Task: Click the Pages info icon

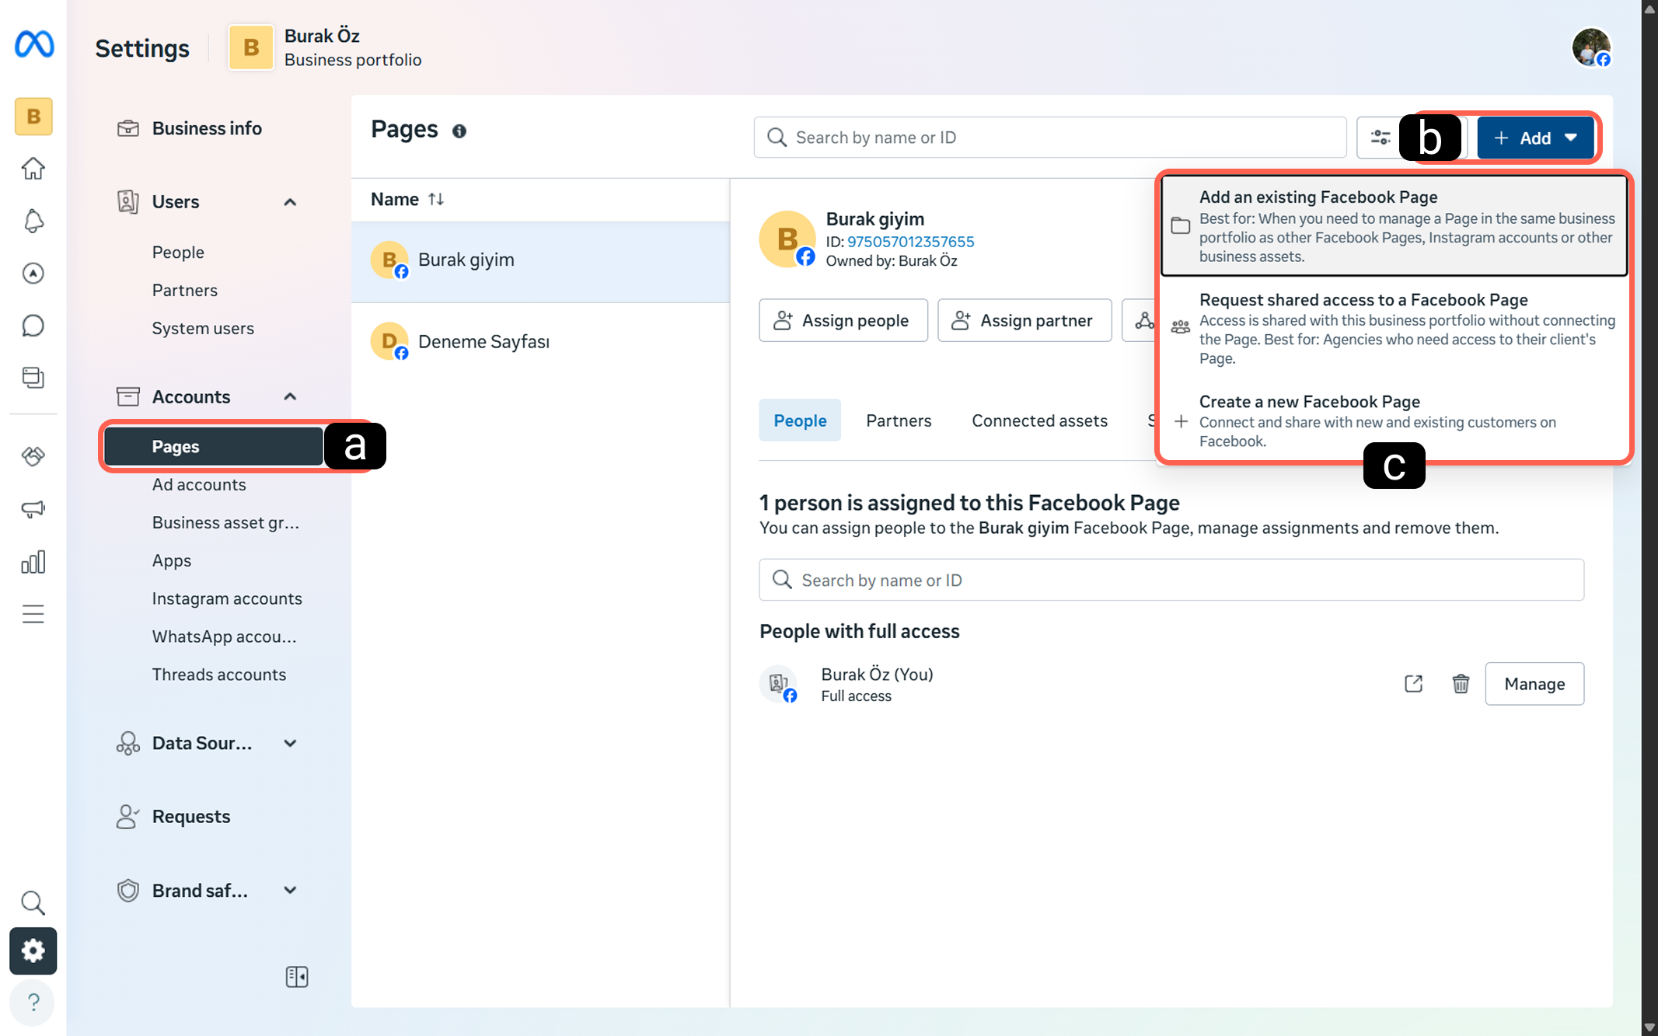Action: (459, 131)
